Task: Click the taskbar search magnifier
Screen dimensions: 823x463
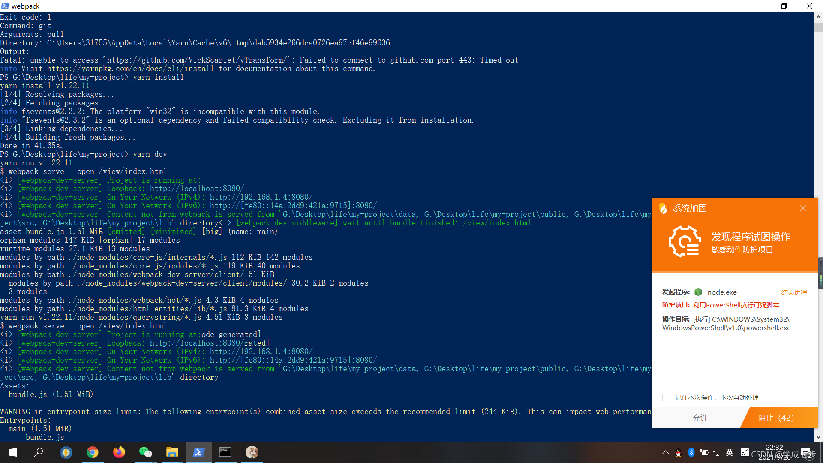Action: [39, 452]
